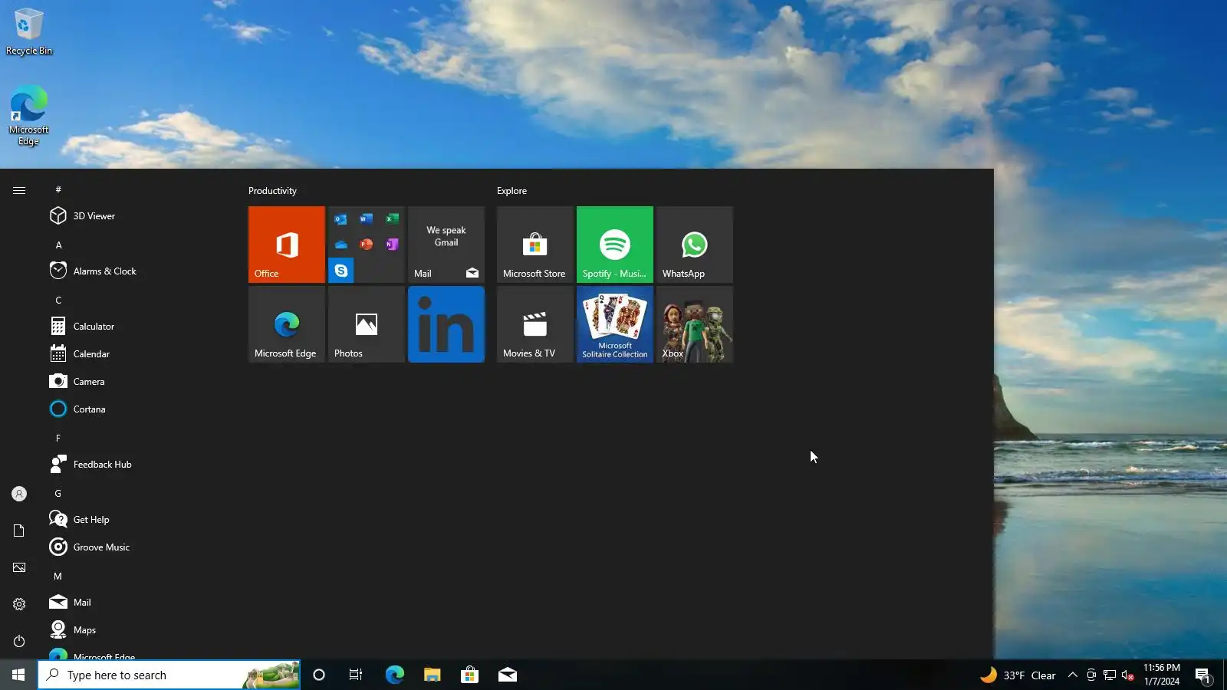Open the notification Action Center
Image resolution: width=1227 pixels, height=690 pixels.
point(1202,675)
